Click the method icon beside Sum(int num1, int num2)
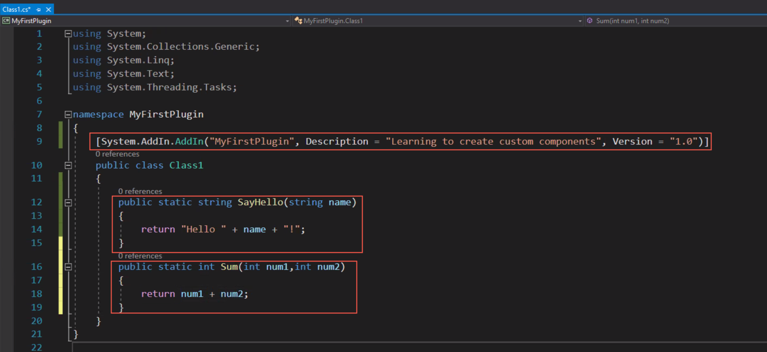The height and width of the screenshot is (352, 767). pos(590,21)
